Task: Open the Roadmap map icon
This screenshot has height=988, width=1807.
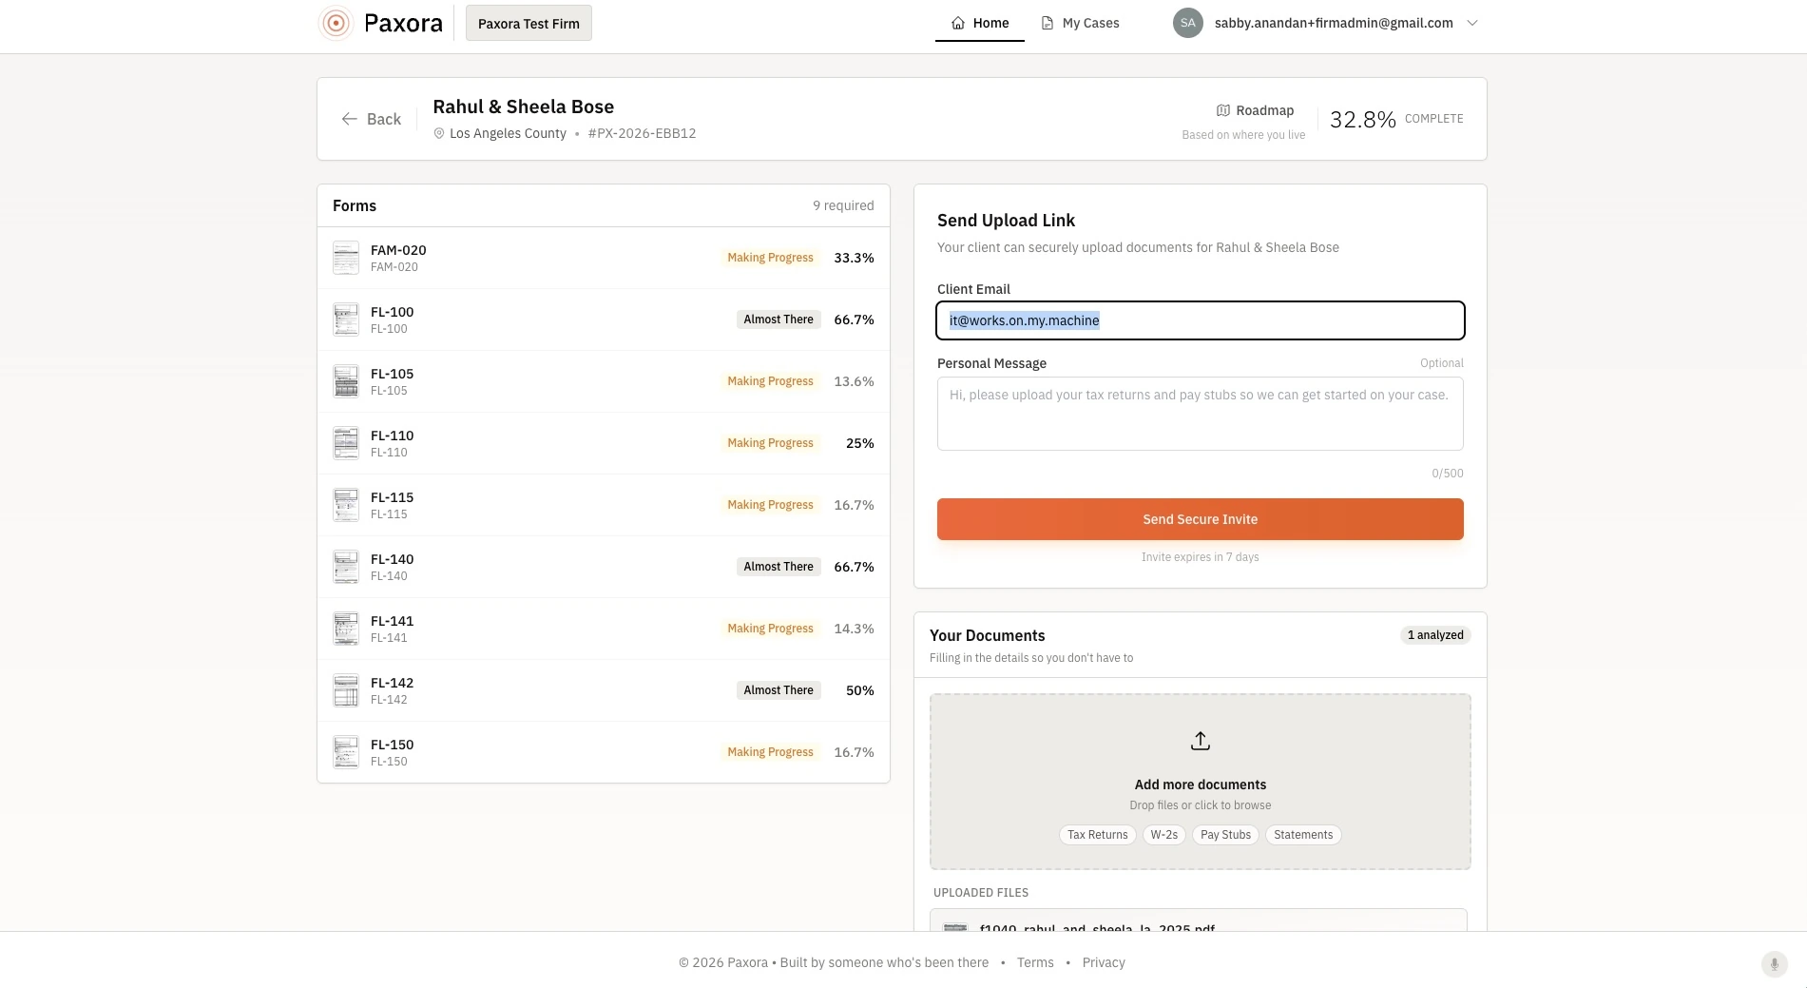Action: click(x=1223, y=110)
